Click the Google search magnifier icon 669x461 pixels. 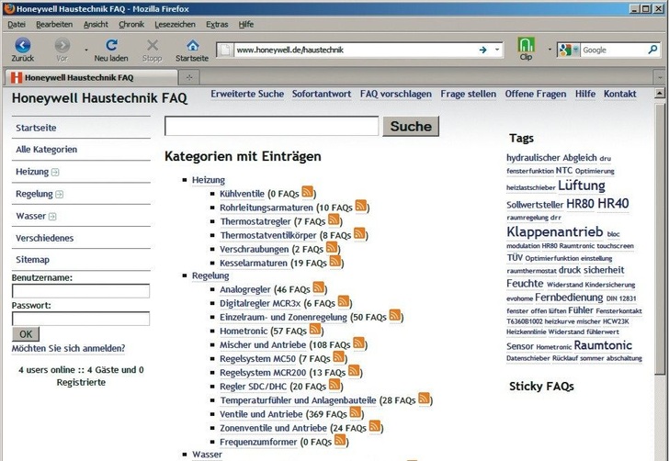(653, 50)
